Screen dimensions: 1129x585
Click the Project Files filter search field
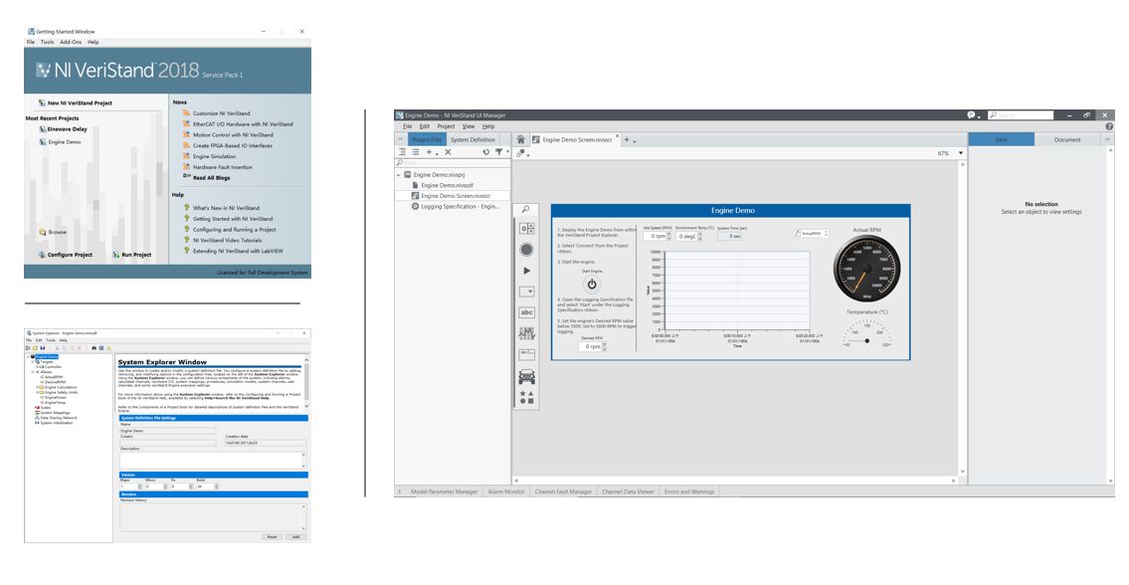coord(453,163)
